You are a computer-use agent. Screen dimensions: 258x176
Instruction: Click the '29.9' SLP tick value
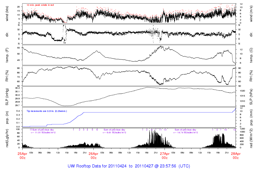[x=17, y=99]
